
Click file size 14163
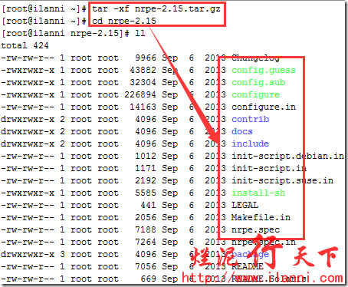click(143, 107)
